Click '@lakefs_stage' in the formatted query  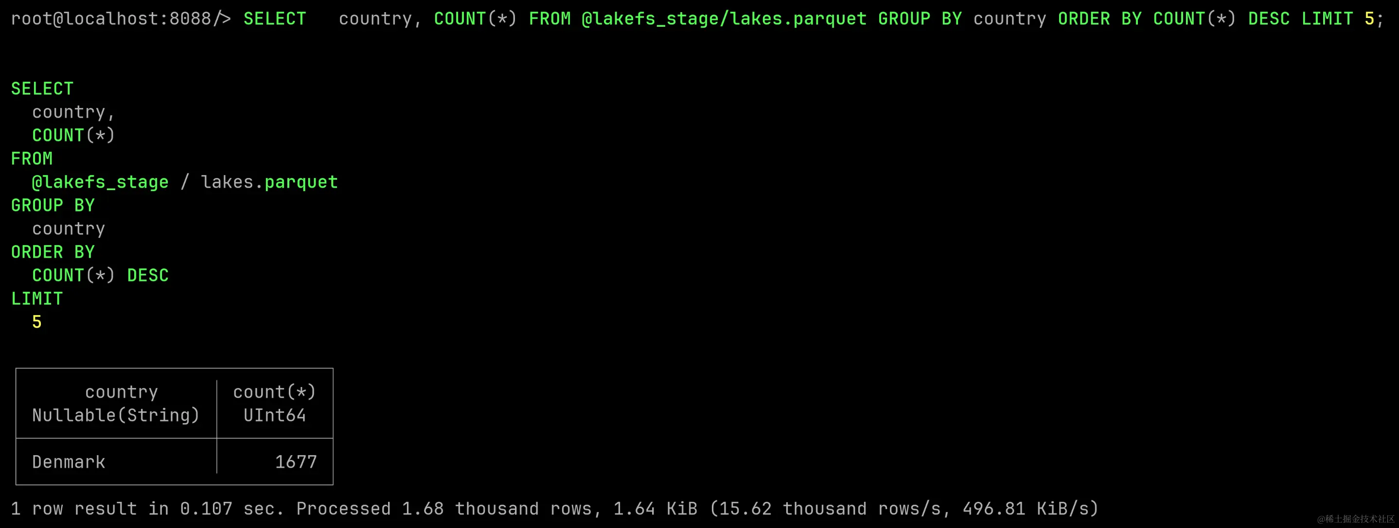[101, 182]
